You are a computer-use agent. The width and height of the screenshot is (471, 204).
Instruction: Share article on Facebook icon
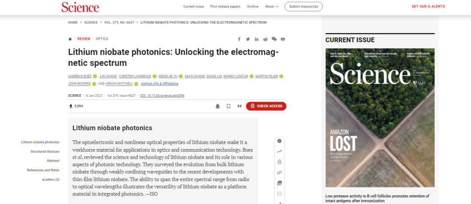[239, 39]
